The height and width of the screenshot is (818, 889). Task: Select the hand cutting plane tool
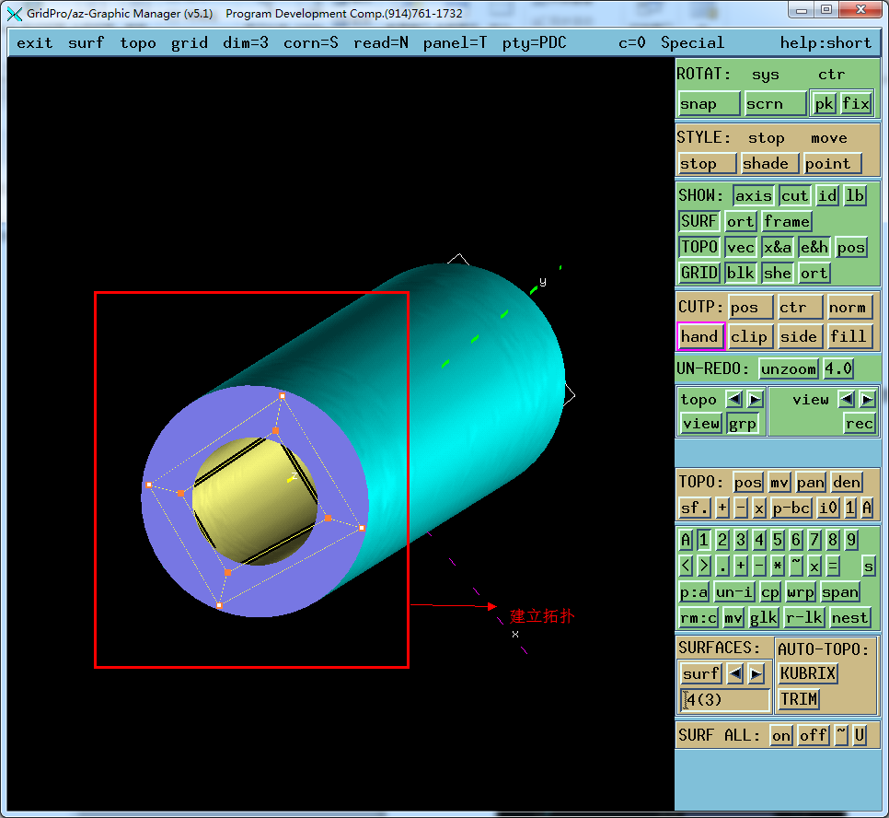click(x=699, y=336)
